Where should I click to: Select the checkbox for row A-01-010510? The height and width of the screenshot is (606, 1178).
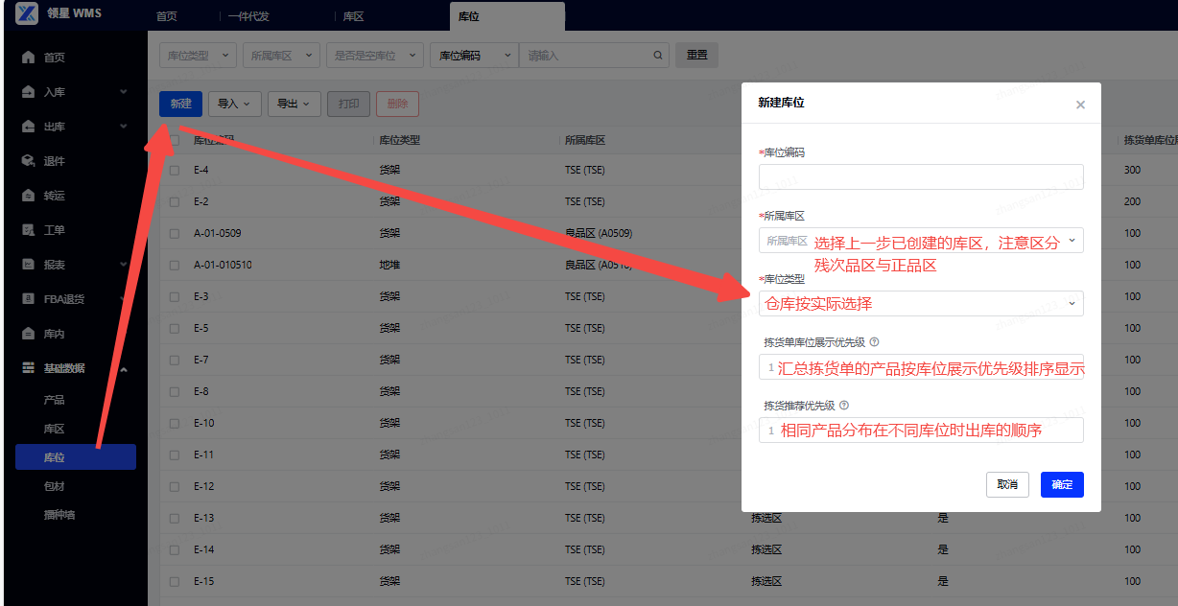(x=175, y=266)
